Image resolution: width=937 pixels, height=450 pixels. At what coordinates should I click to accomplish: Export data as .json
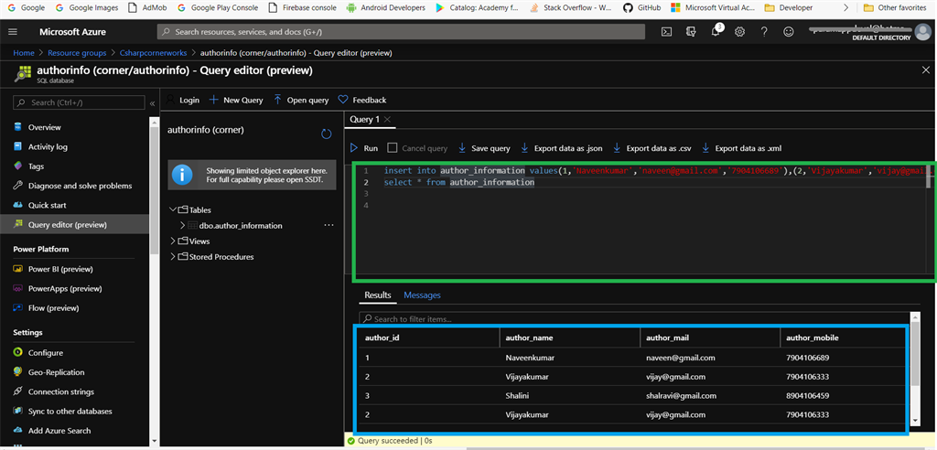(x=562, y=148)
